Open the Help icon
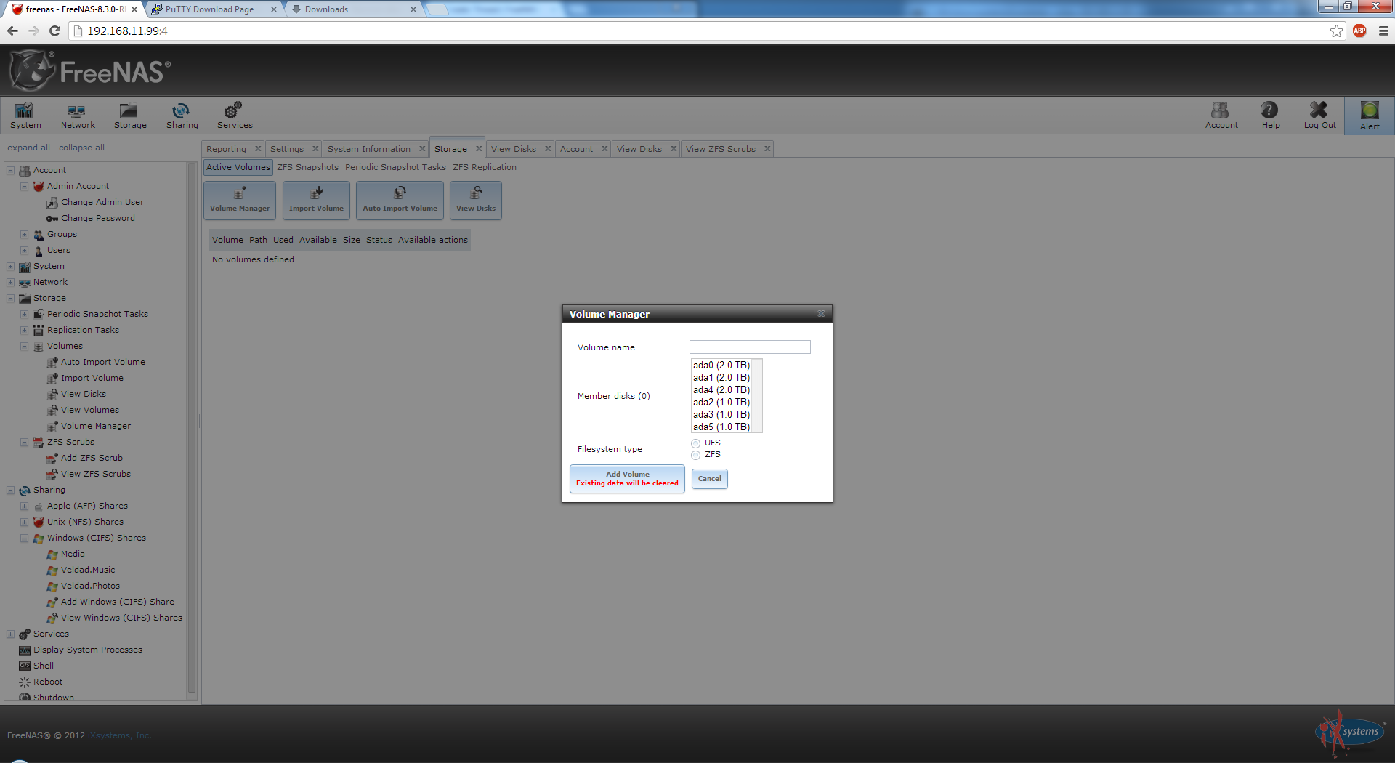Image resolution: width=1395 pixels, height=763 pixels. pos(1271,116)
